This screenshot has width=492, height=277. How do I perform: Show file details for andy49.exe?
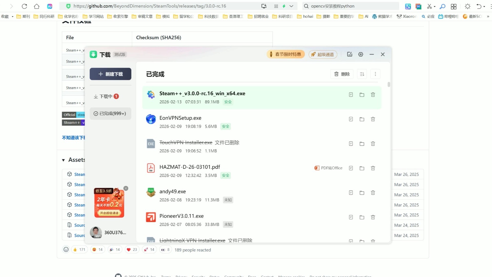point(351,193)
